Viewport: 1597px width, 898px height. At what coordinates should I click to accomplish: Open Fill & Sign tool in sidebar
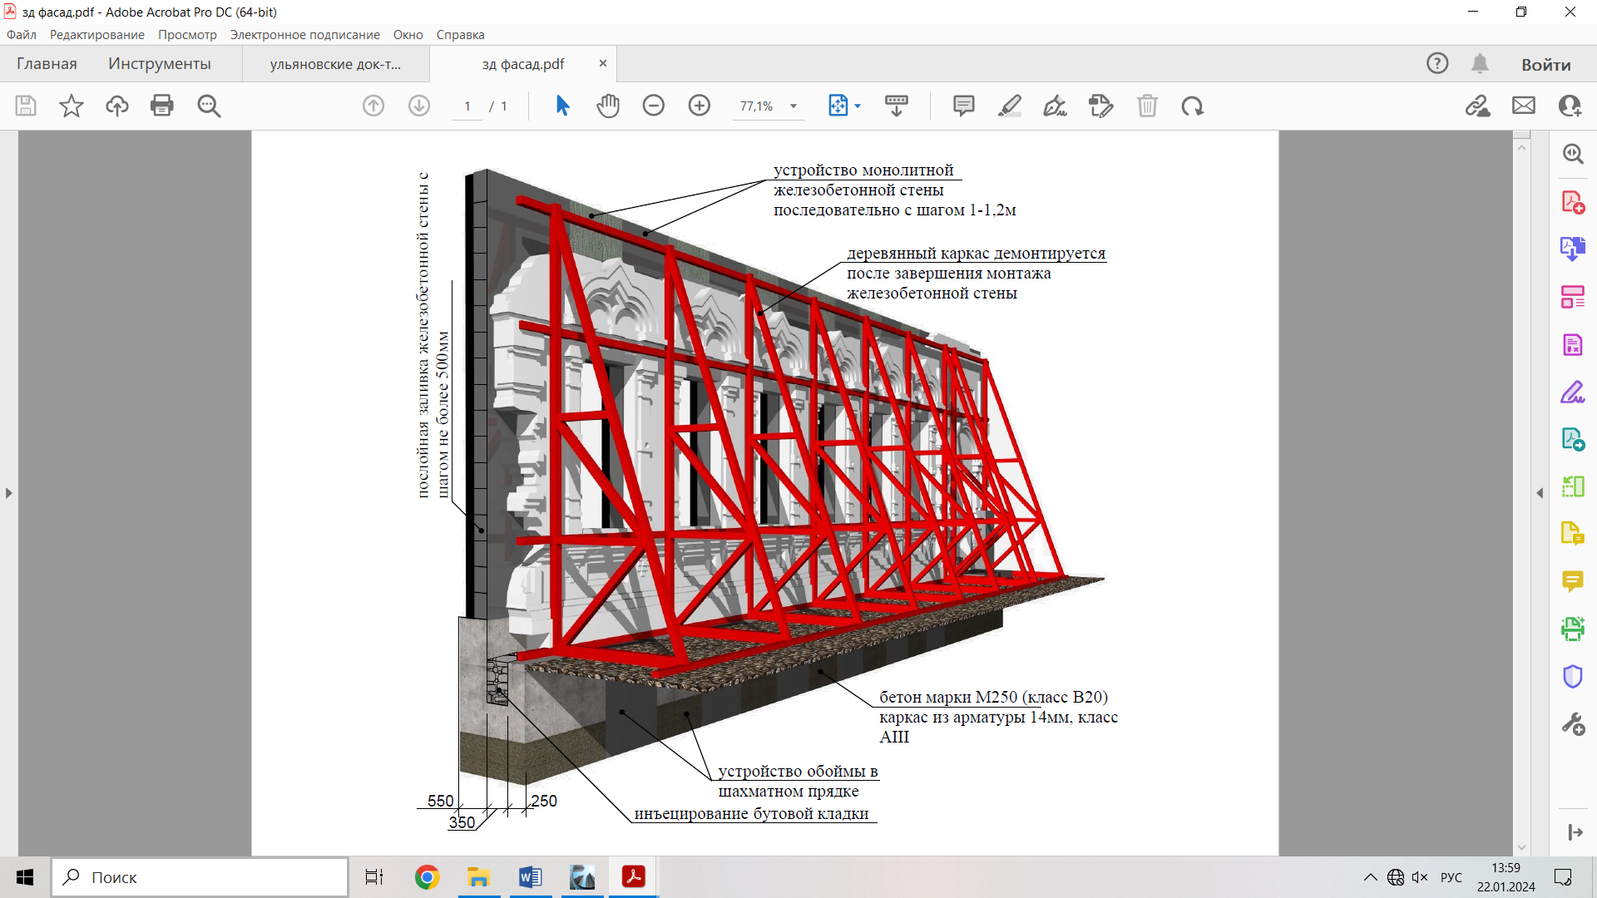[x=1572, y=392]
